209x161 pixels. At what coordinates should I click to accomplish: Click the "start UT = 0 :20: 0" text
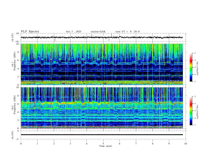click(x=127, y=32)
